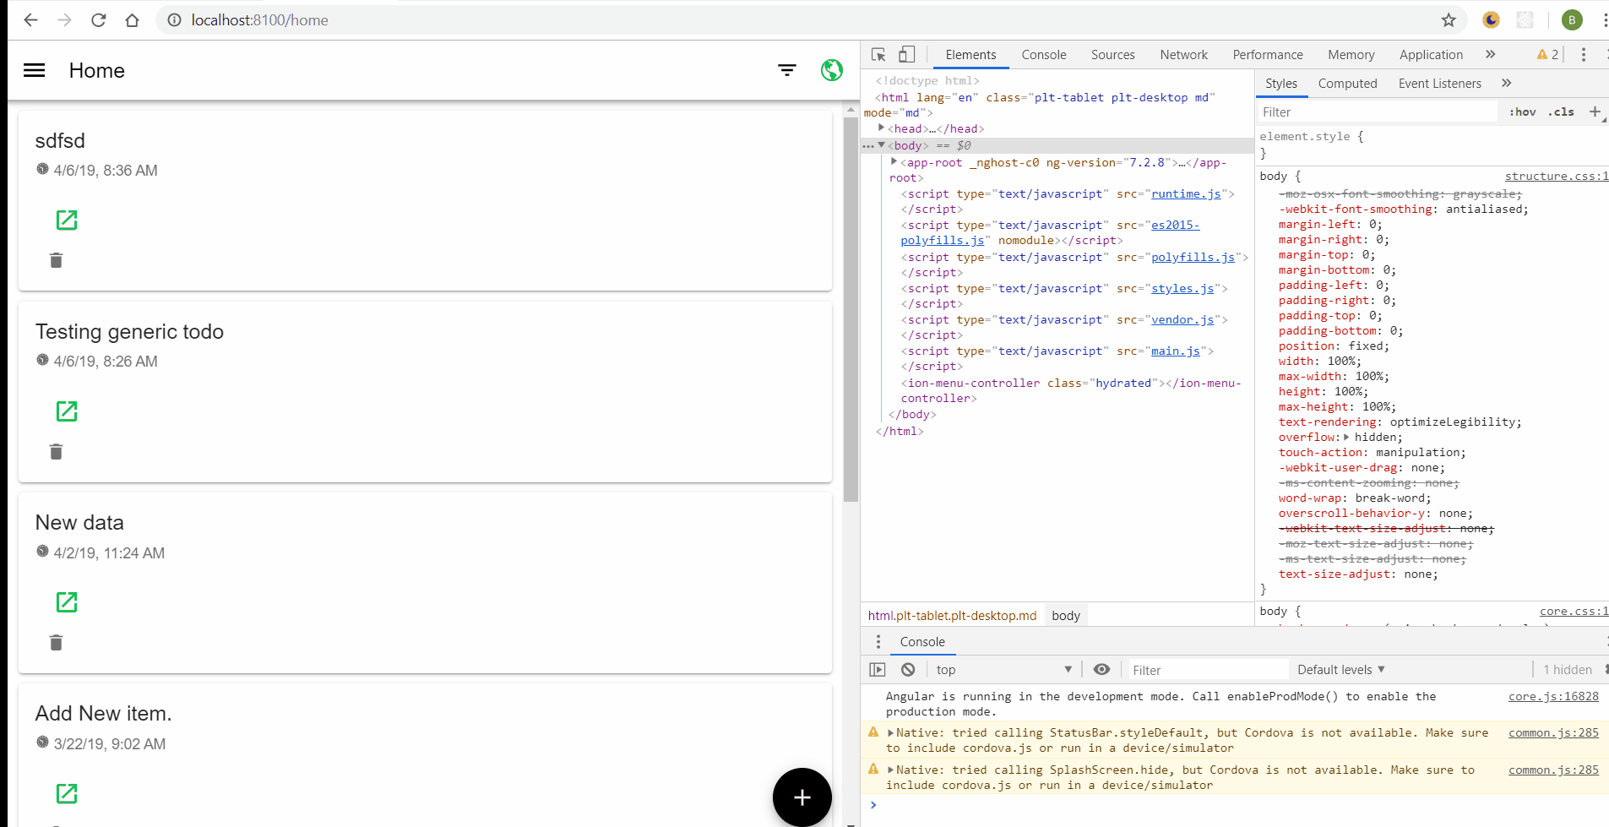Expand the head element node
The image size is (1609, 827).
click(881, 128)
